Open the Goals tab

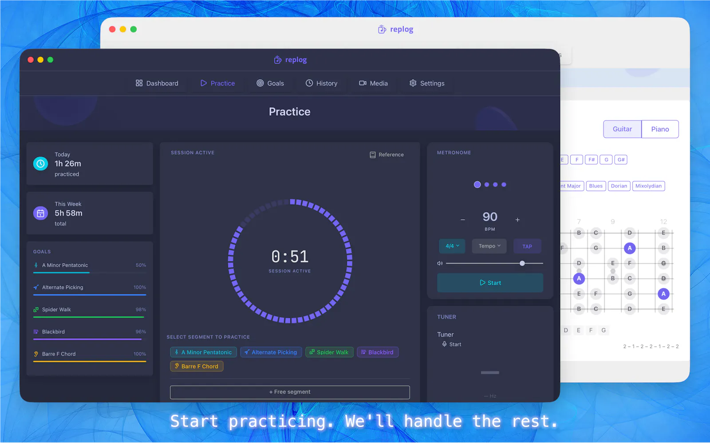270,83
